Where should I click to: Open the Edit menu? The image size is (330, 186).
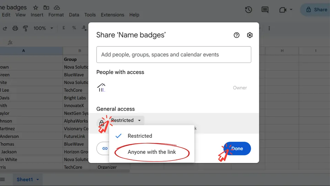pyautogui.click(x=6, y=15)
